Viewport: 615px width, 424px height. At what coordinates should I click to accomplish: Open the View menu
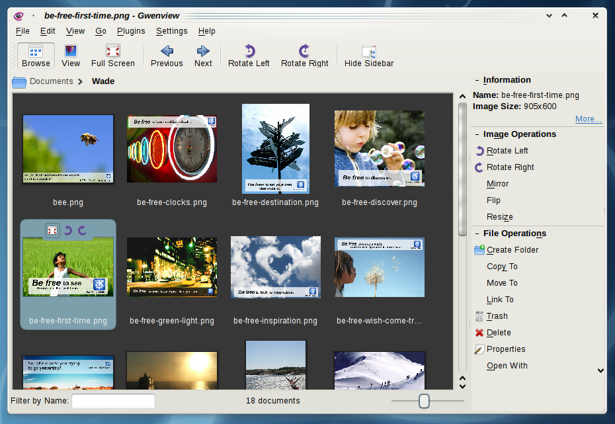[x=75, y=31]
